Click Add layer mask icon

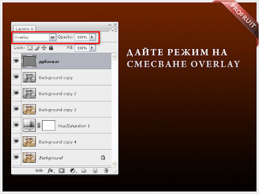61,171
